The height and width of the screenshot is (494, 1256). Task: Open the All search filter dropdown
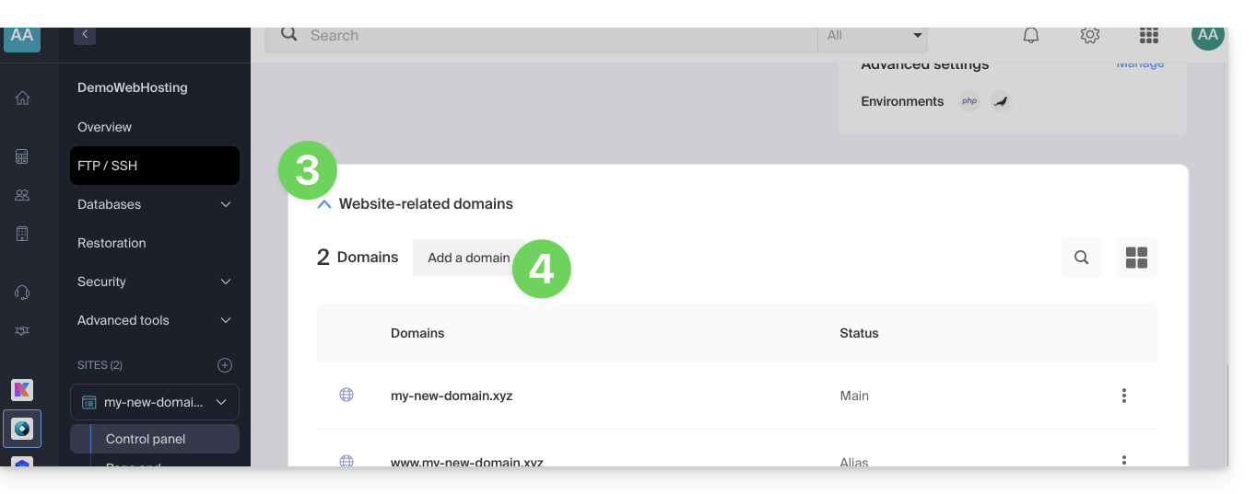coord(873,36)
